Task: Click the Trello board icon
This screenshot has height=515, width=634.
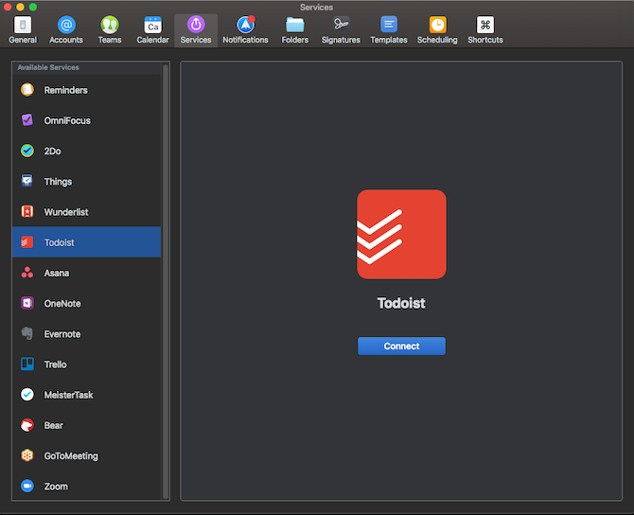Action: (x=27, y=364)
